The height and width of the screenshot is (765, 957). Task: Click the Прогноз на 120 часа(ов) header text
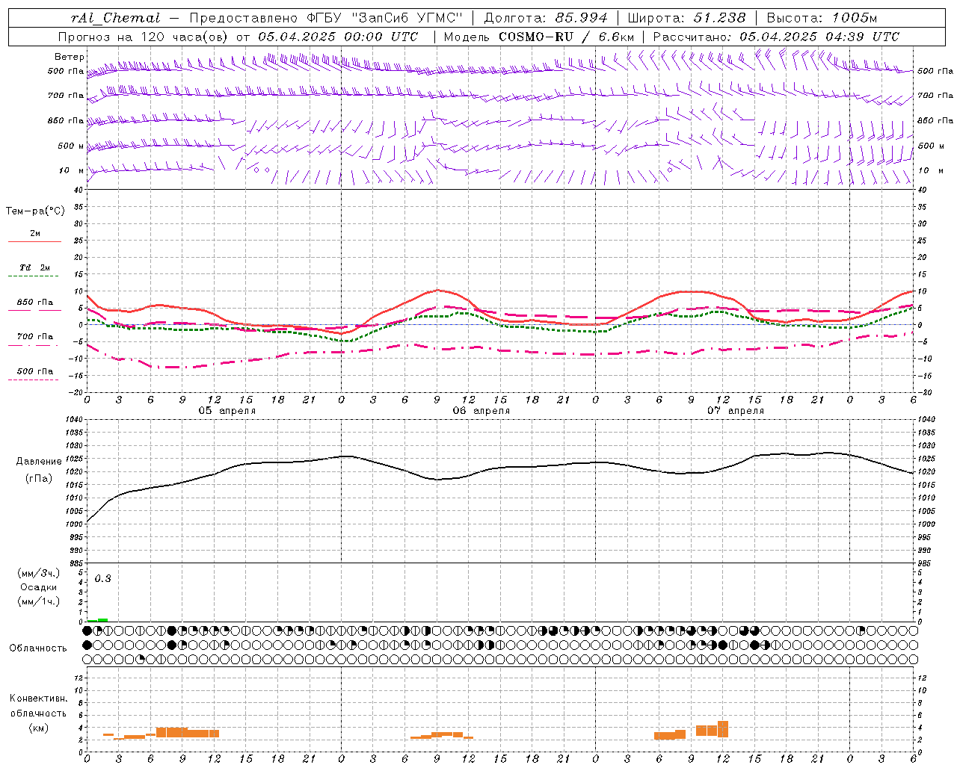144,37
